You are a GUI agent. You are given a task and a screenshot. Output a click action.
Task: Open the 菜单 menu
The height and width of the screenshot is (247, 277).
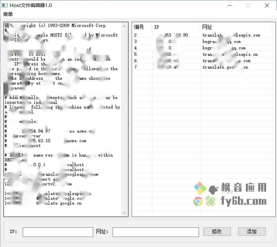(8, 14)
